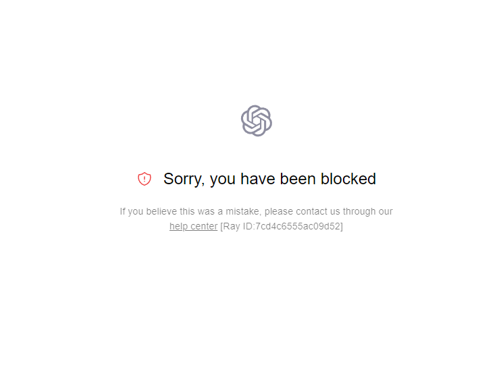Select the Ray ID 7cd4c6555ac09d52 string

pyautogui.click(x=298, y=226)
